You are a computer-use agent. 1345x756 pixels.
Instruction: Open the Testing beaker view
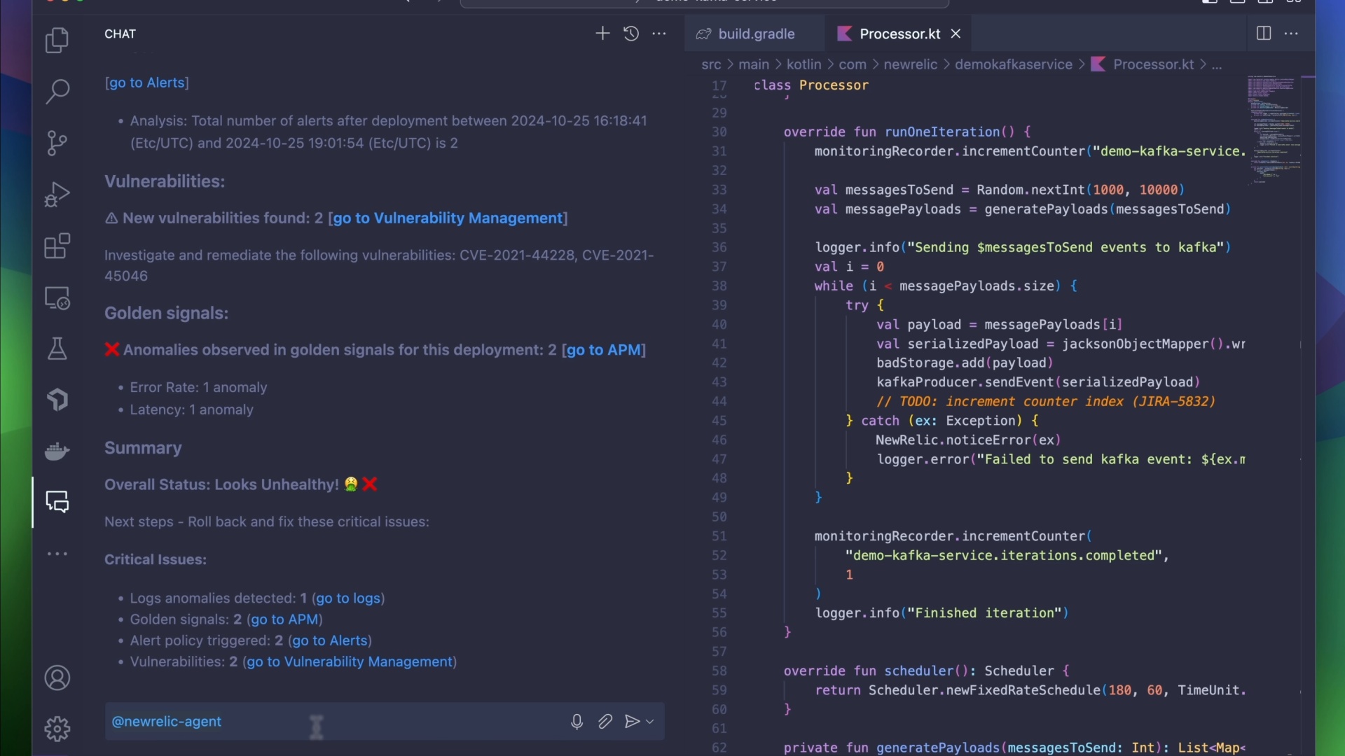tap(57, 349)
